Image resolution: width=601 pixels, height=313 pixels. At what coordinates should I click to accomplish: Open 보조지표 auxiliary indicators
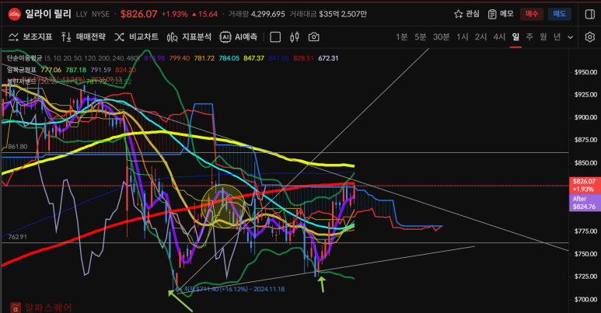(30, 37)
